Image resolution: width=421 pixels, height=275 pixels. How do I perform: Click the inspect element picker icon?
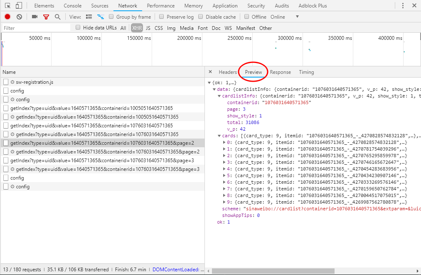[7, 6]
